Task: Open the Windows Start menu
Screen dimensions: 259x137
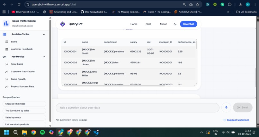Action: [x=7, y=132]
